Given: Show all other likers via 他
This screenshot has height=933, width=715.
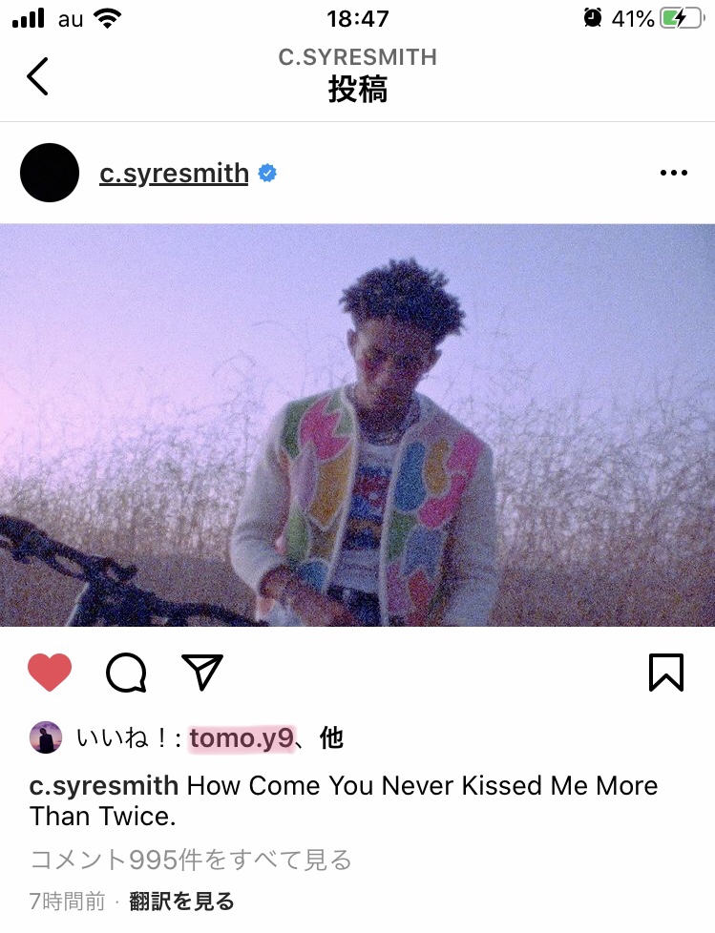Looking at the screenshot, I should click(x=331, y=738).
